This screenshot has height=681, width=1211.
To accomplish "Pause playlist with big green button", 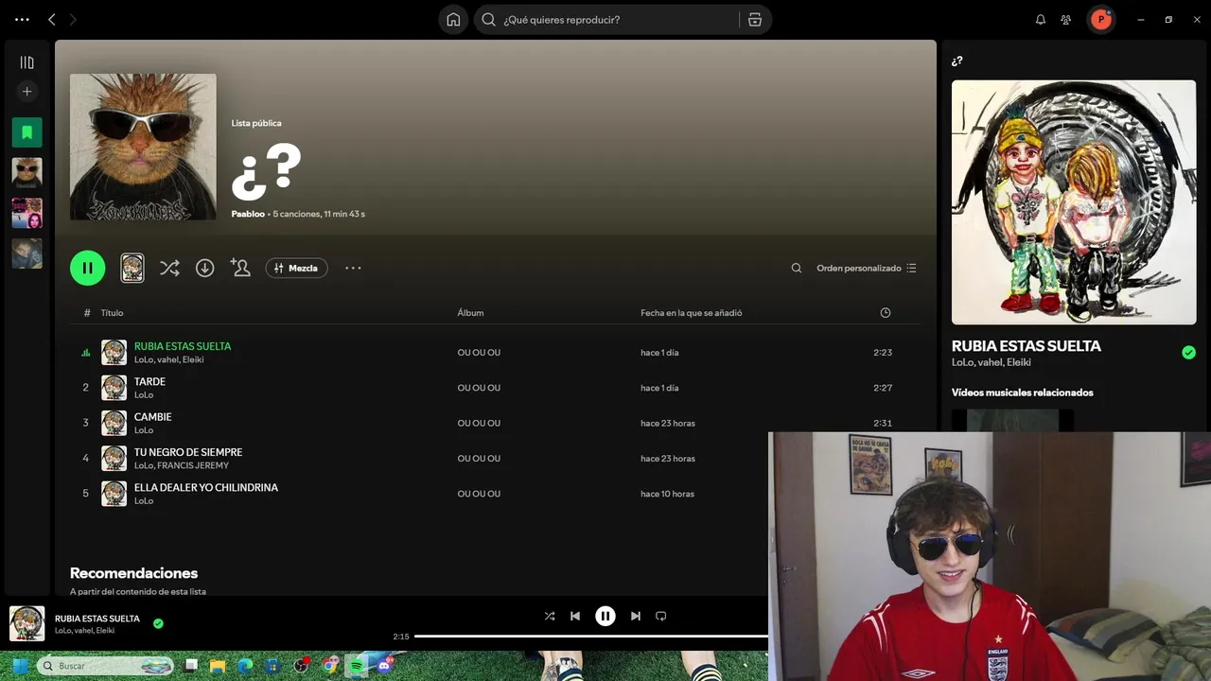I will [x=87, y=268].
